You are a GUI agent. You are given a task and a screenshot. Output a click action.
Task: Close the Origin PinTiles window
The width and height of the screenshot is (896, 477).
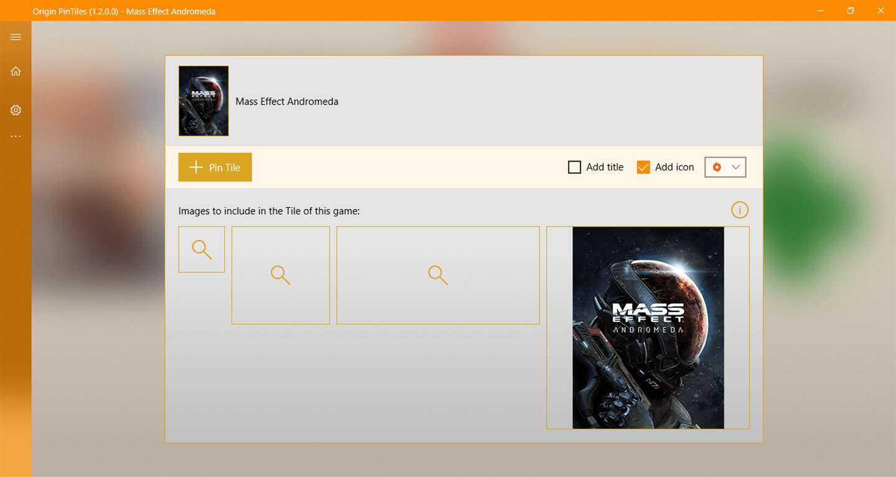880,11
